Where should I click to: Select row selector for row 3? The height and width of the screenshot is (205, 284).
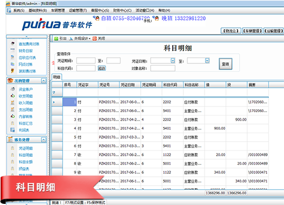click(x=57, y=119)
